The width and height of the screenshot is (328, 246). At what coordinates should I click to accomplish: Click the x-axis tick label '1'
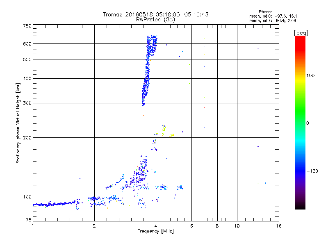[33, 226]
